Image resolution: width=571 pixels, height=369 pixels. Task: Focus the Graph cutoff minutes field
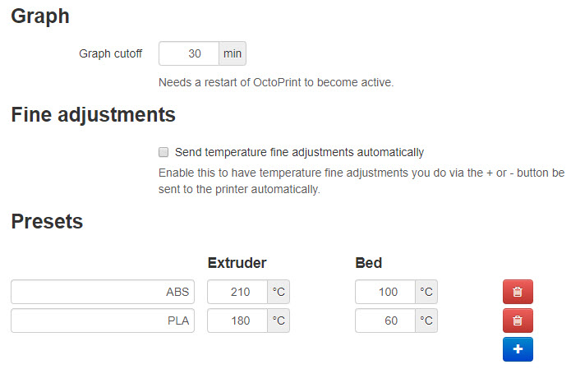(x=189, y=53)
